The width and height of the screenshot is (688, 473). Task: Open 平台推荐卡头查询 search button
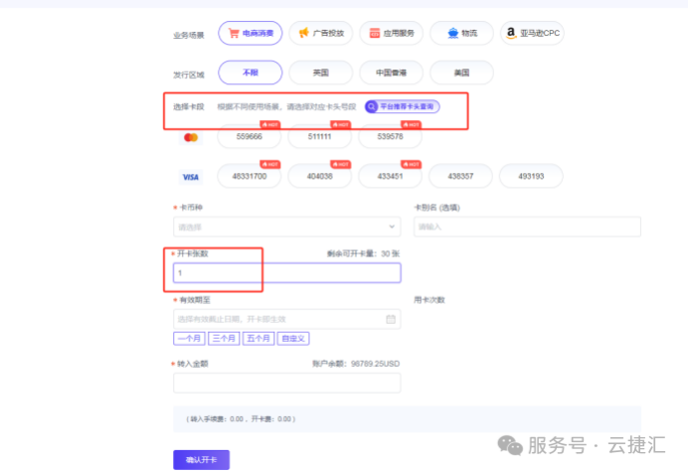pos(402,106)
